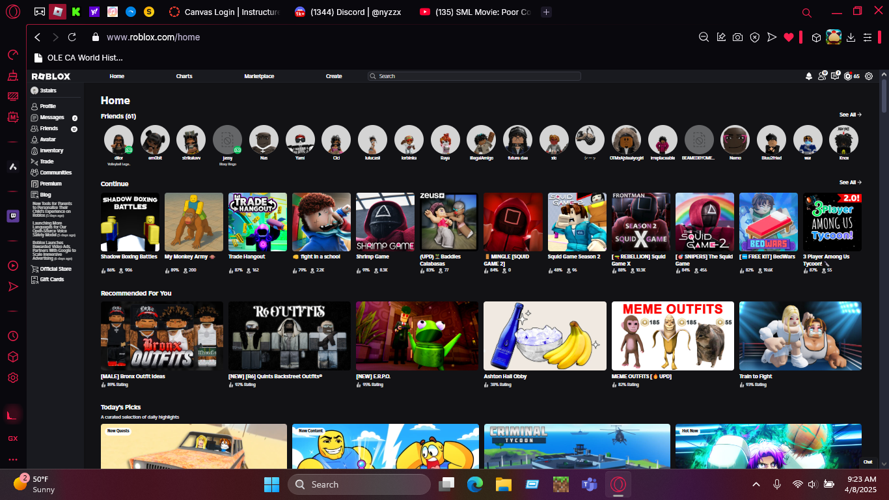Screen dimensions: 889x500
Task: Open the Easy Setup sliders icon
Action: (x=868, y=37)
